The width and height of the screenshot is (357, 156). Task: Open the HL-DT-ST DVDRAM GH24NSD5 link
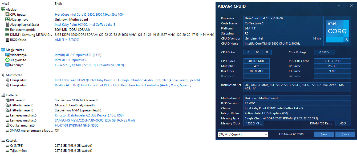77,125
